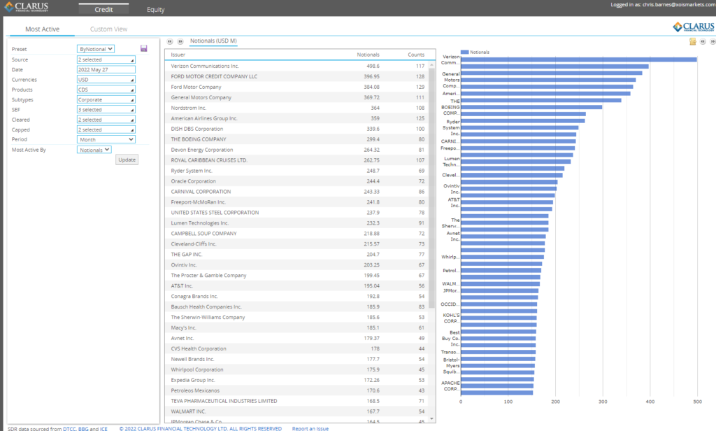Save the preset with the purple floppy icon
716x431 pixels.
tap(144, 48)
